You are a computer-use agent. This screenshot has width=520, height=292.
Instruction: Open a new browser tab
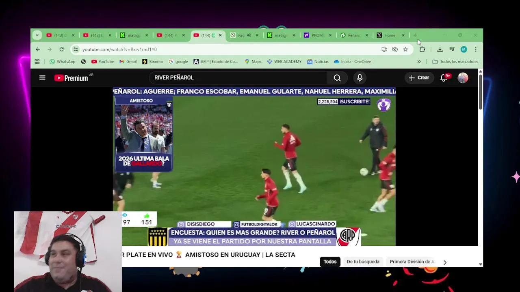415,35
